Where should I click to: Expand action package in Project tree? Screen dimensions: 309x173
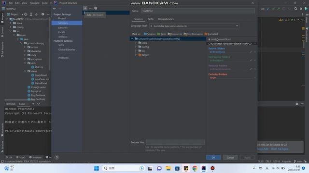25,47
